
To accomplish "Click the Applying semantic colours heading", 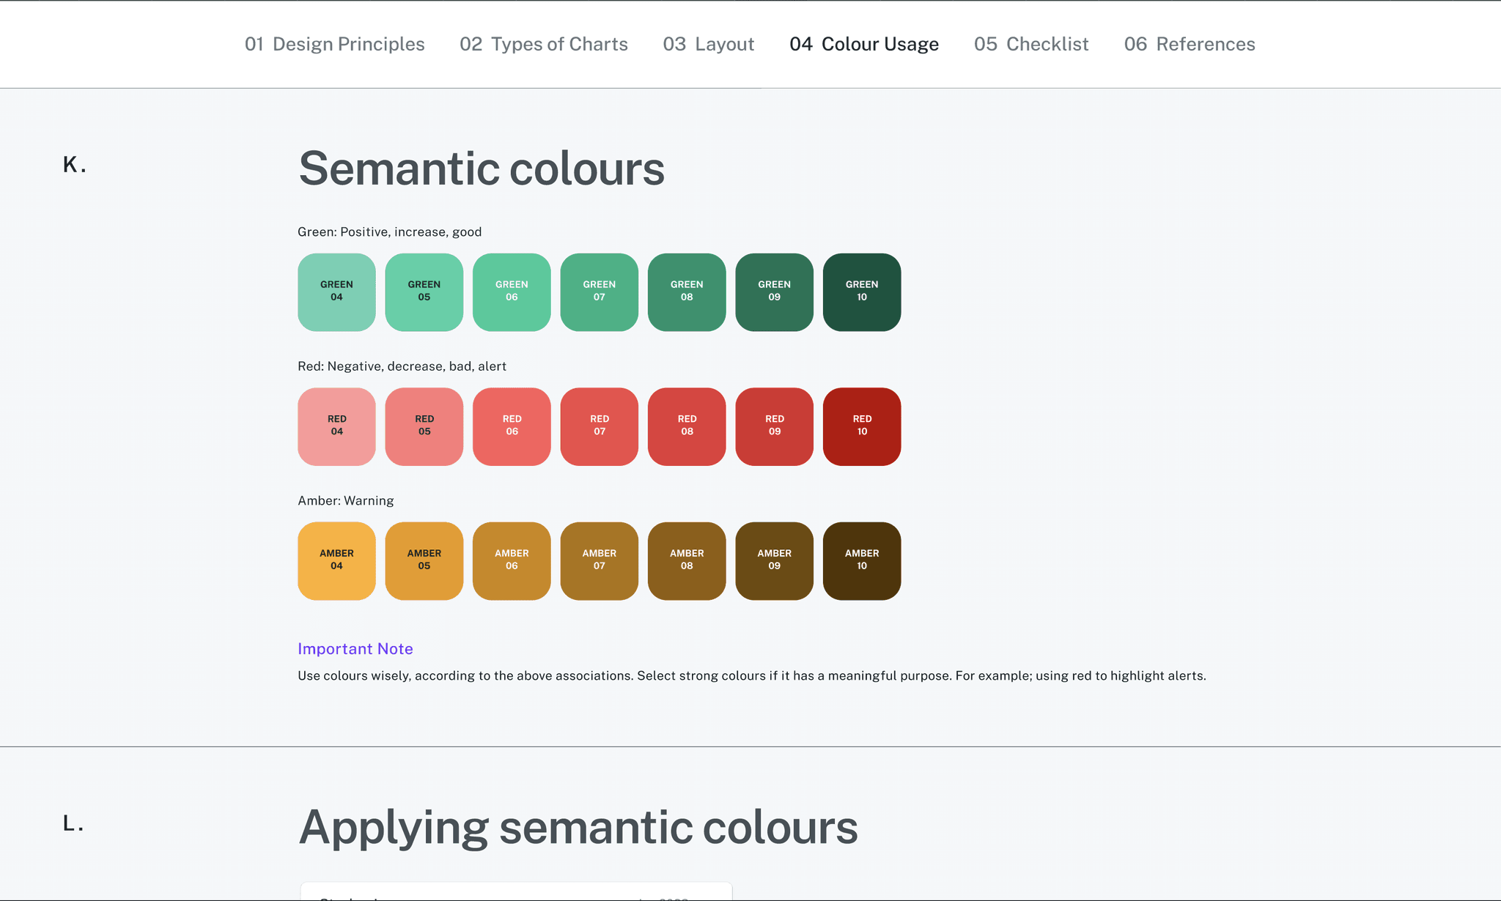I will click(x=578, y=827).
